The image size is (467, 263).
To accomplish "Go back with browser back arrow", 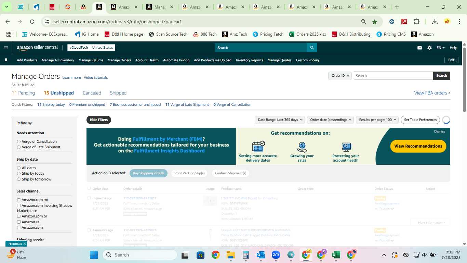I will pyautogui.click(x=8, y=22).
